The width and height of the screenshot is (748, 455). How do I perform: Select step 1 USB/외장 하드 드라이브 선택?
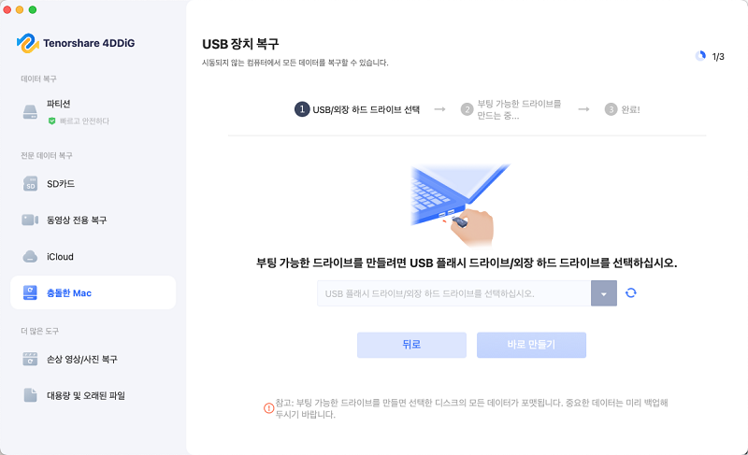pos(357,109)
